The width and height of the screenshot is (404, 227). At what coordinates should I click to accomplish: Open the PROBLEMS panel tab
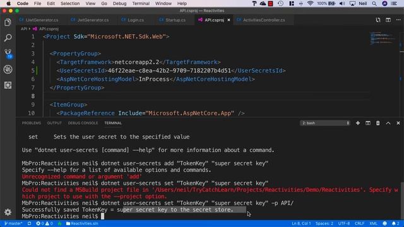pyautogui.click(x=32, y=123)
